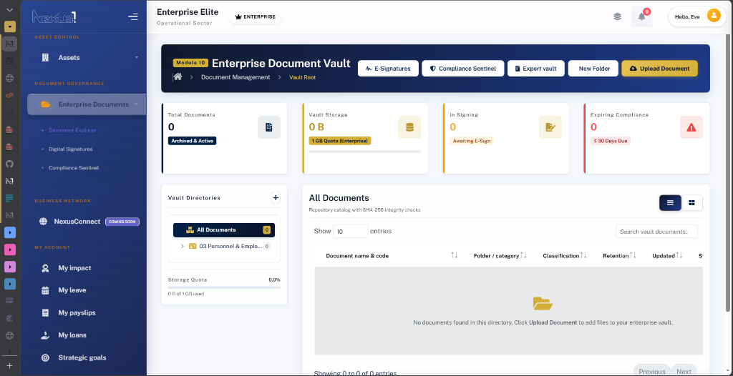The image size is (733, 376).
Task: Add vault directory with plus icon
Action: [276, 198]
